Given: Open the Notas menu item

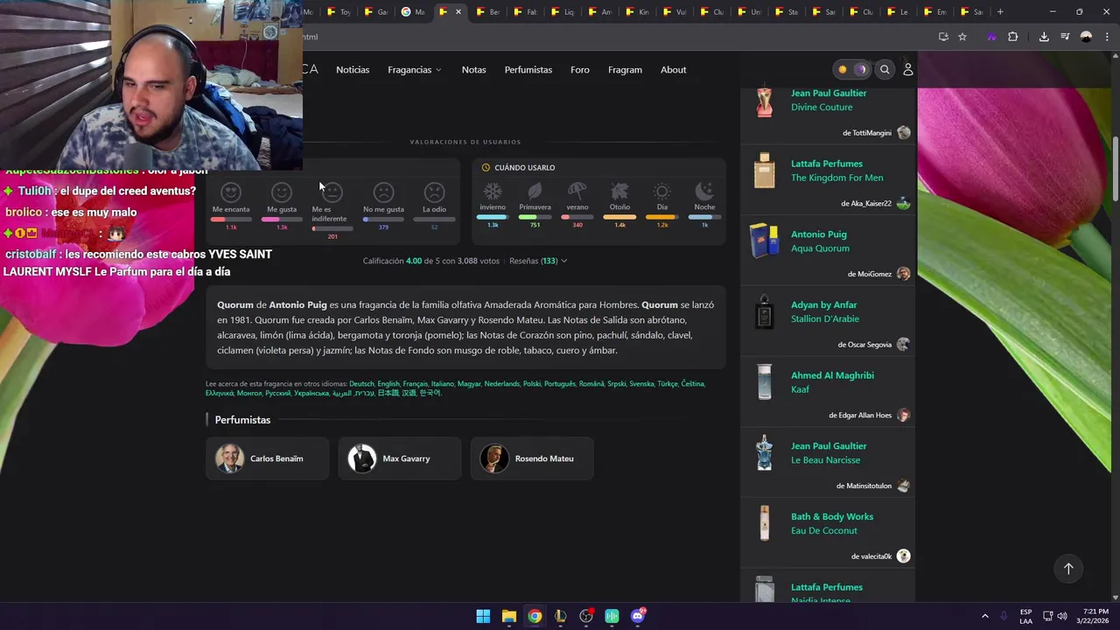Looking at the screenshot, I should point(473,69).
